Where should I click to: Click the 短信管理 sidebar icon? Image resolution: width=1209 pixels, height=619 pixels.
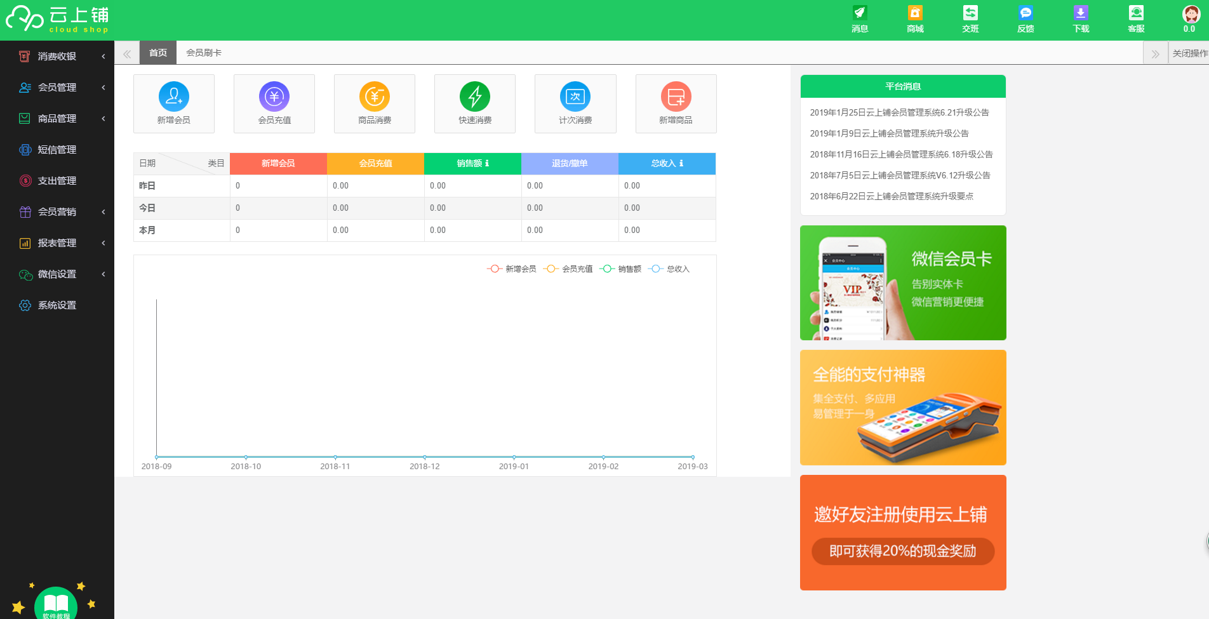[25, 149]
